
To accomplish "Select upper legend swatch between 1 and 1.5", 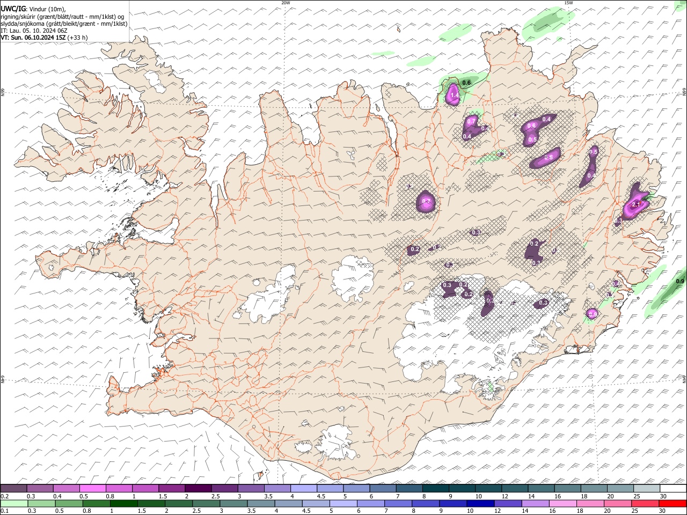I will (145, 488).
